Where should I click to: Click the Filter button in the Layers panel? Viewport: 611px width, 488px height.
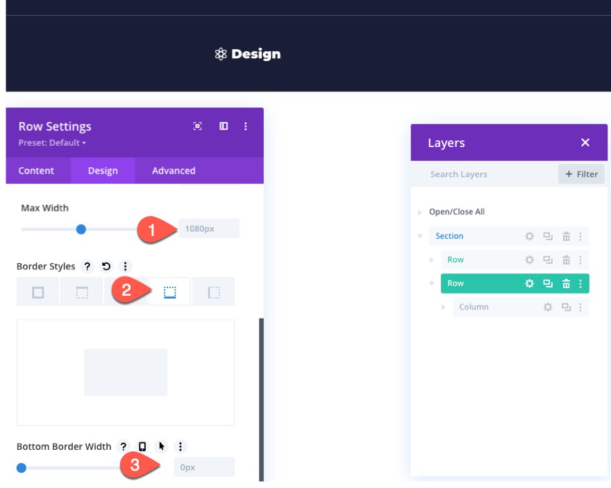(581, 174)
